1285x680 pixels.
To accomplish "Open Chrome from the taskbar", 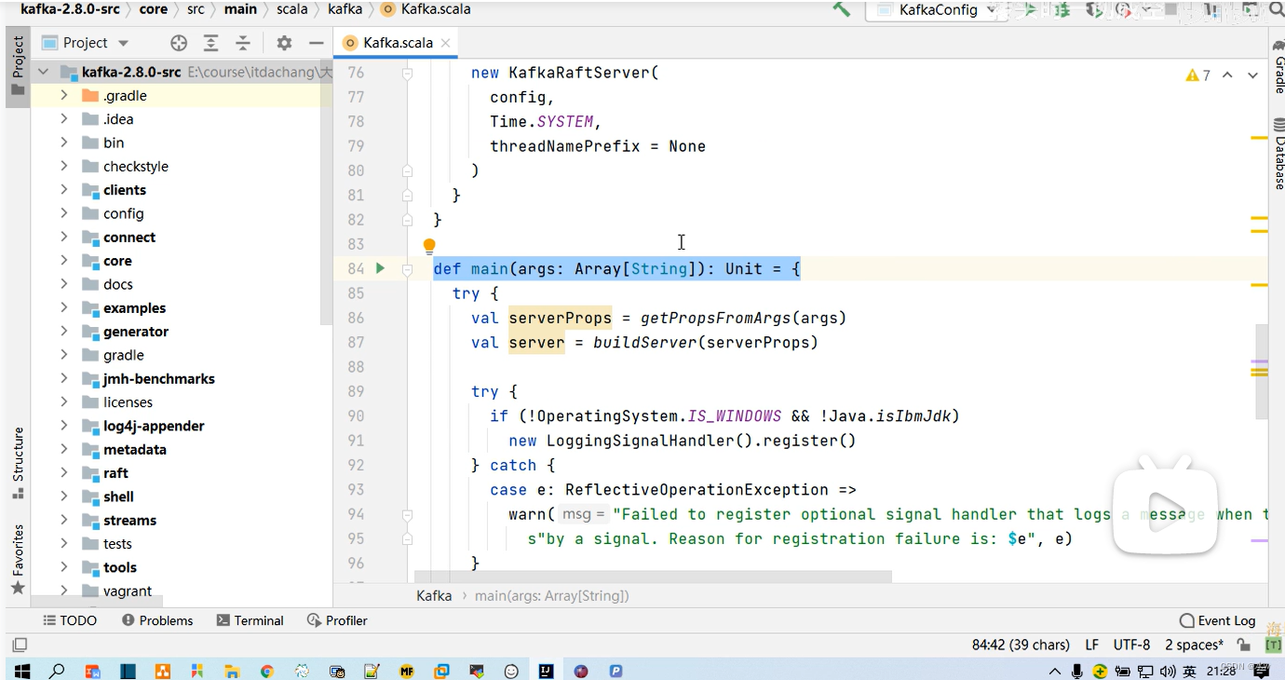I will [267, 670].
